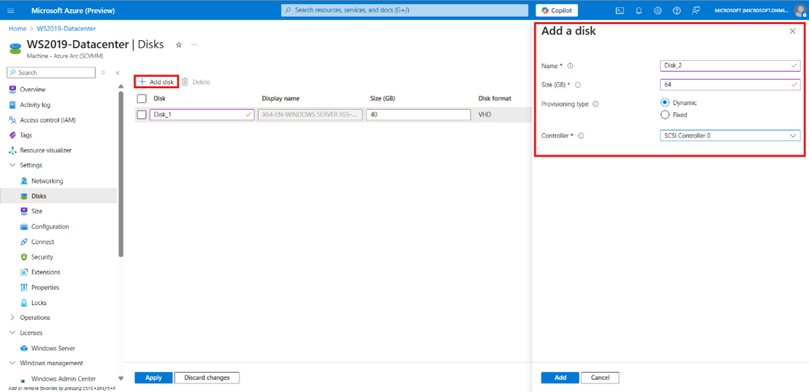Click the Size (GB) column header
The image size is (809, 392).
382,99
